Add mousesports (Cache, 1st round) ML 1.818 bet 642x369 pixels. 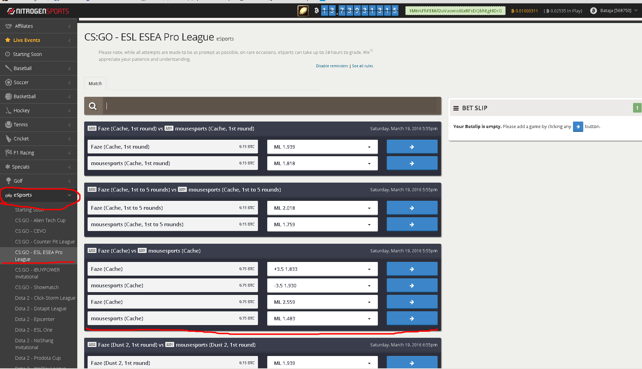click(412, 163)
